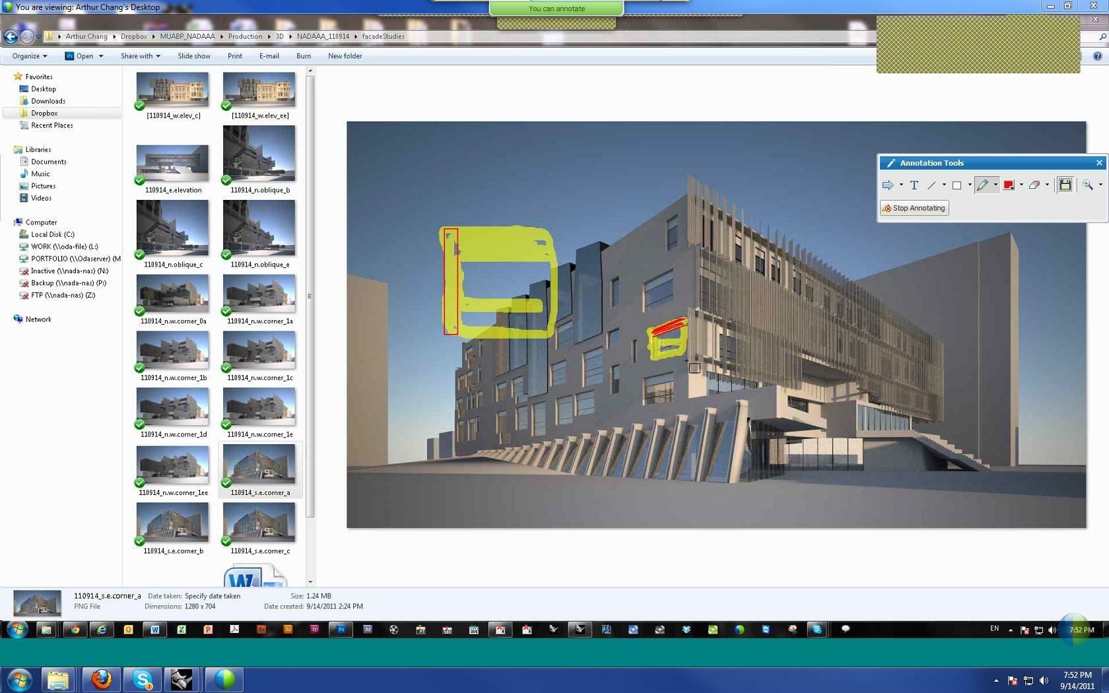The width and height of the screenshot is (1109, 693).
Task: Select the highlighter pen tool
Action: click(x=982, y=185)
